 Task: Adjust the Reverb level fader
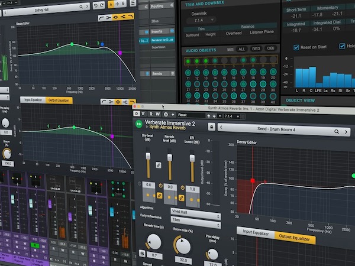tap(170, 157)
